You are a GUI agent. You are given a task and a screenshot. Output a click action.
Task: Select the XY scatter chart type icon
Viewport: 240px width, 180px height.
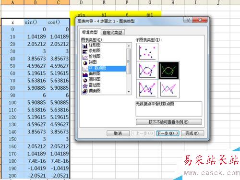click(85, 69)
